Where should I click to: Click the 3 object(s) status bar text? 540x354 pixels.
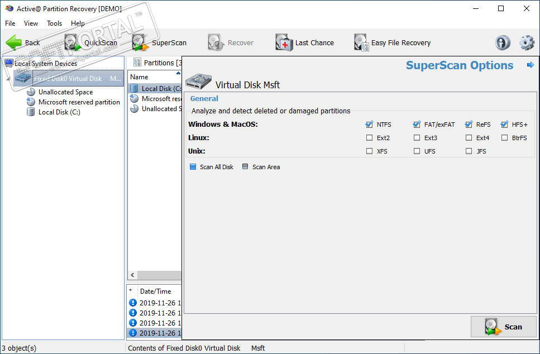[x=18, y=348]
